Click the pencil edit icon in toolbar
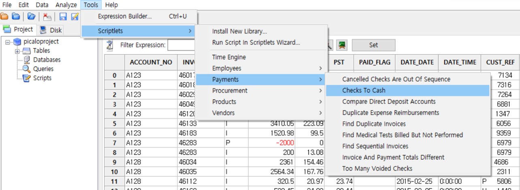The width and height of the screenshot is (520, 190). coord(75,17)
